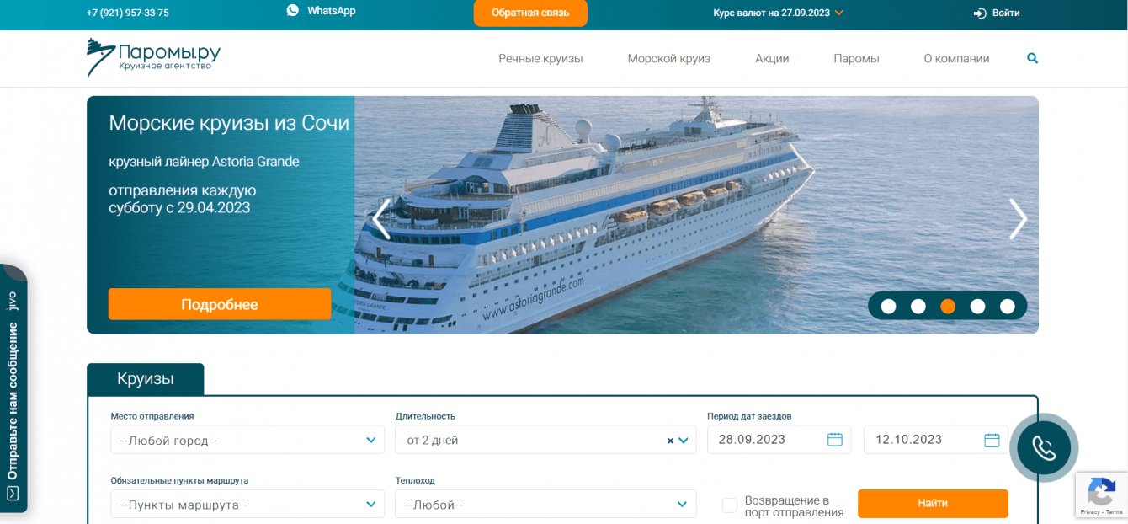Open Речные круизы menu item

[540, 59]
